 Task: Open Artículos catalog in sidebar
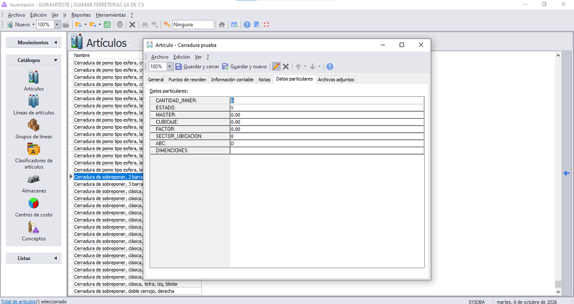pyautogui.click(x=34, y=81)
